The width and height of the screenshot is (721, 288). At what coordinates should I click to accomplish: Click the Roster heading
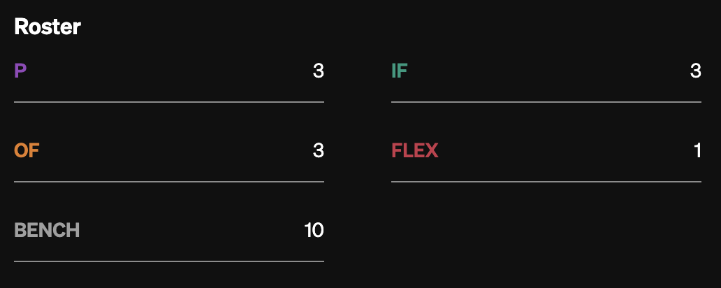(x=48, y=27)
